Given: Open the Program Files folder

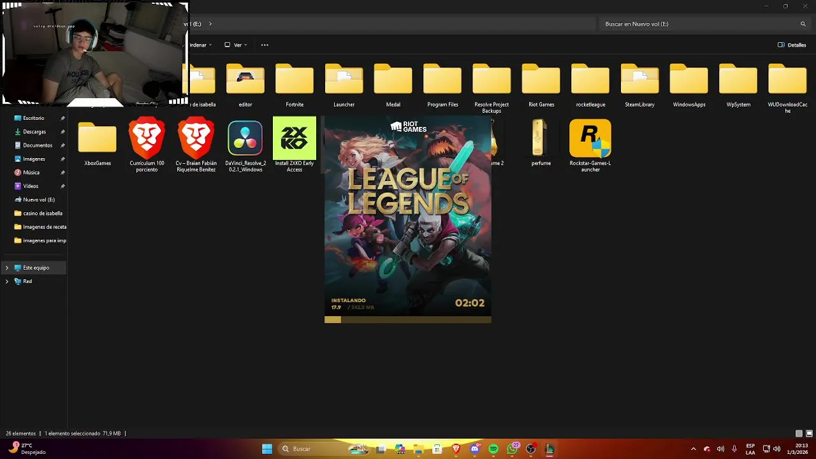Looking at the screenshot, I should 442,85.
